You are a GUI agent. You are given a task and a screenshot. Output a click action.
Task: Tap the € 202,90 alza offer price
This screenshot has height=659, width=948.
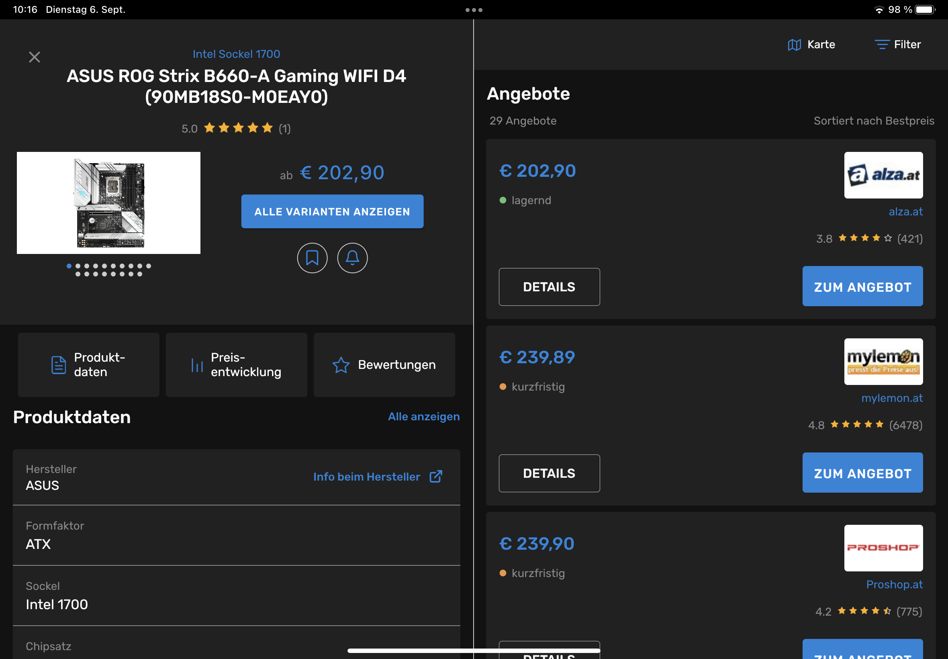coord(538,171)
